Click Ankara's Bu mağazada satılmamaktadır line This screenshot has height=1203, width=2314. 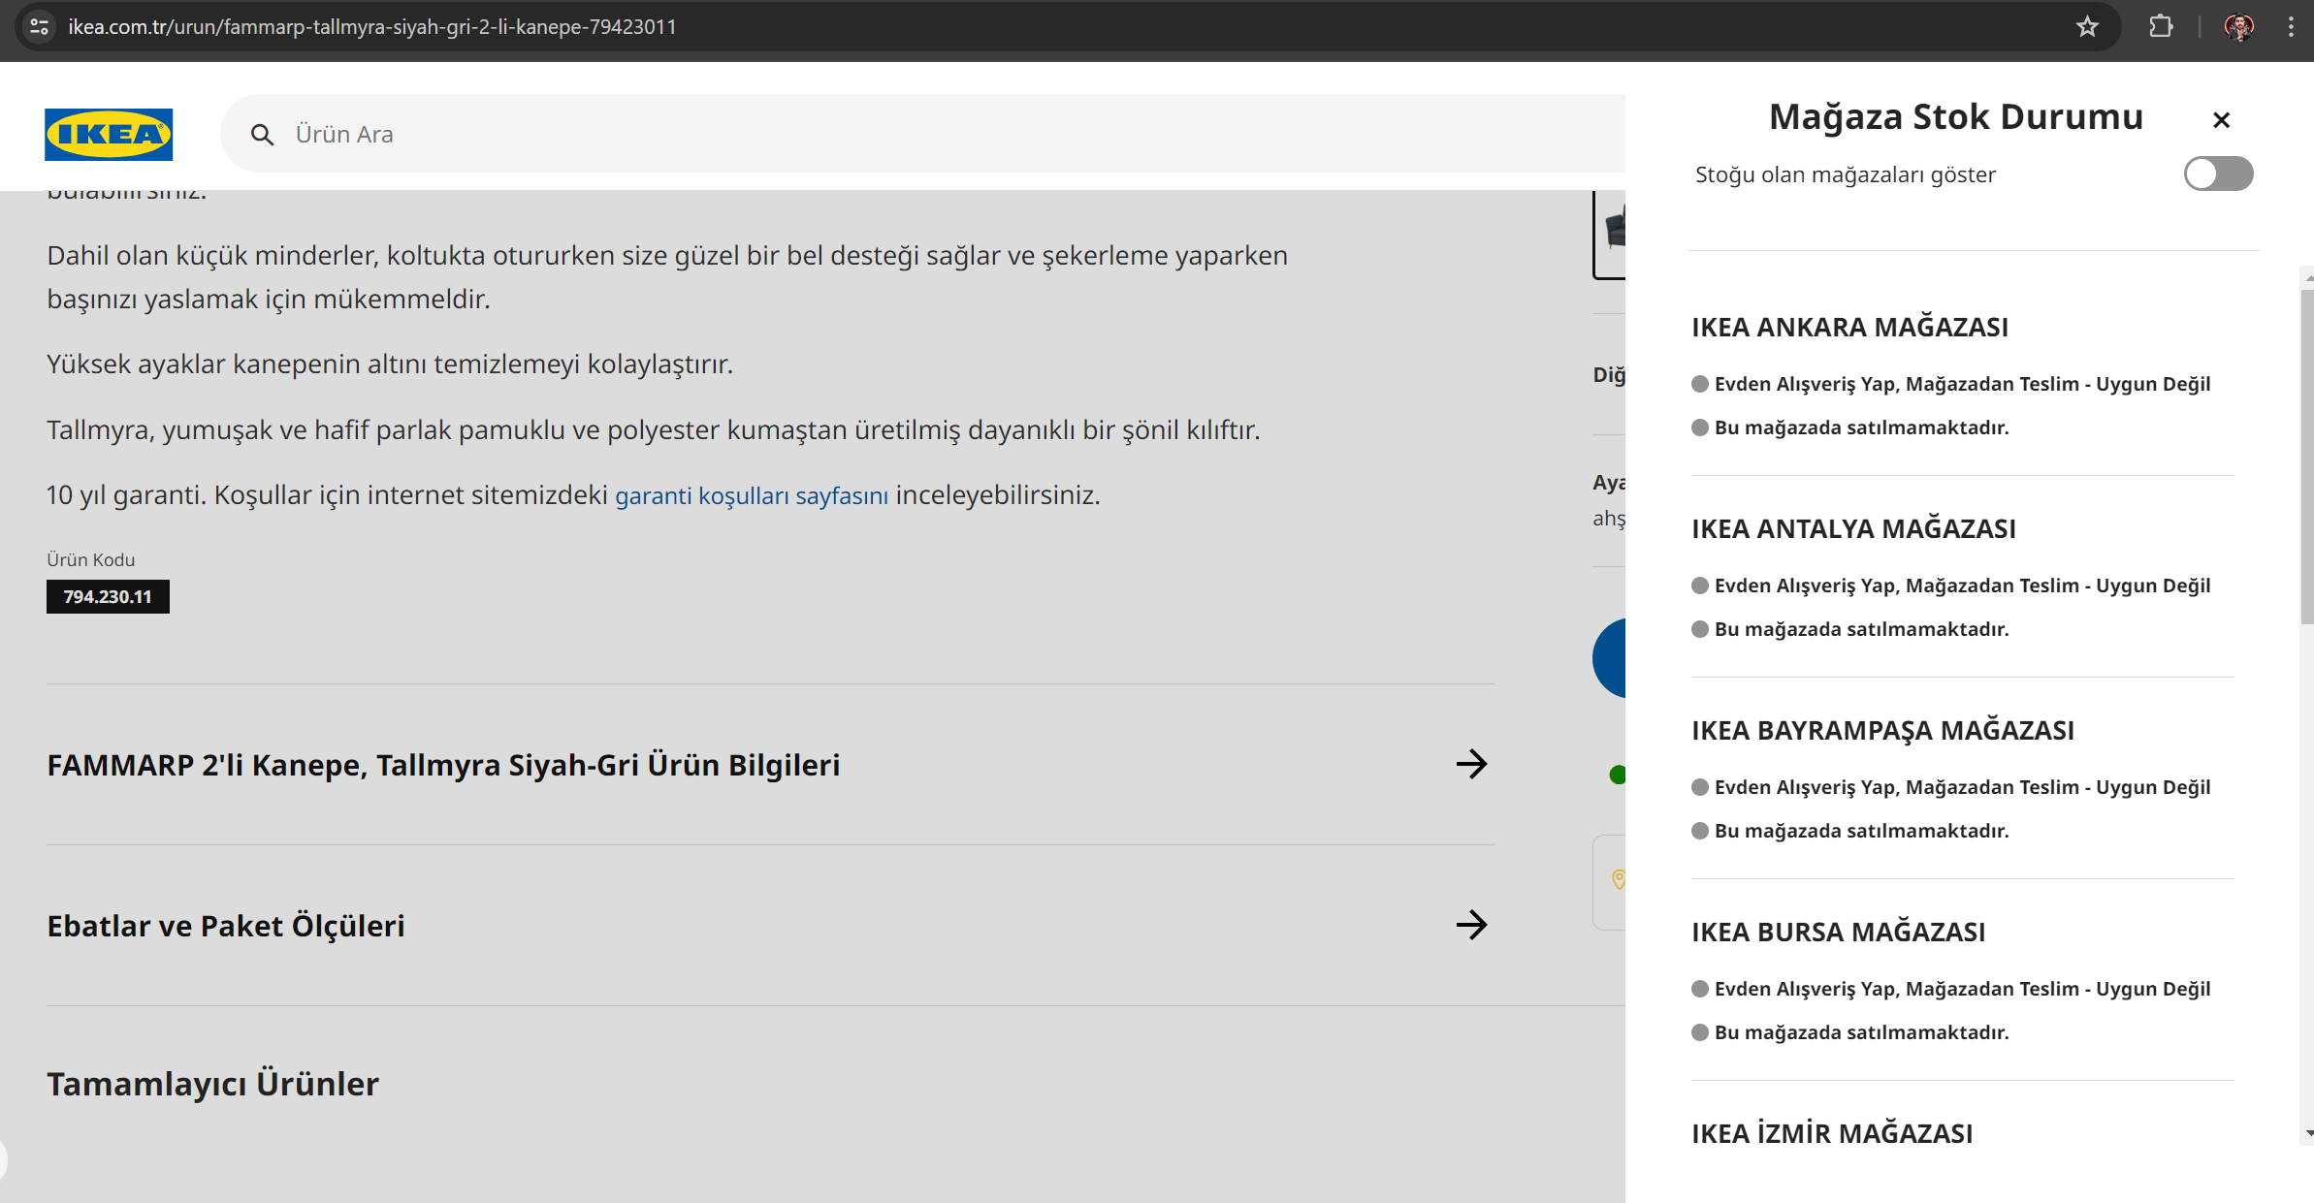[x=1850, y=428]
